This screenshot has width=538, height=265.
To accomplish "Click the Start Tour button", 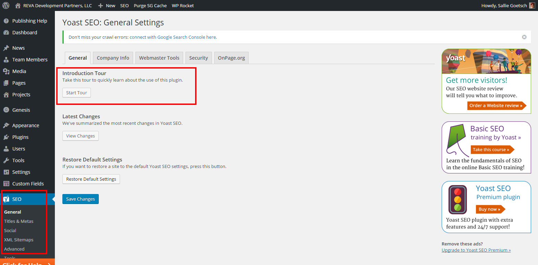I will tap(76, 93).
